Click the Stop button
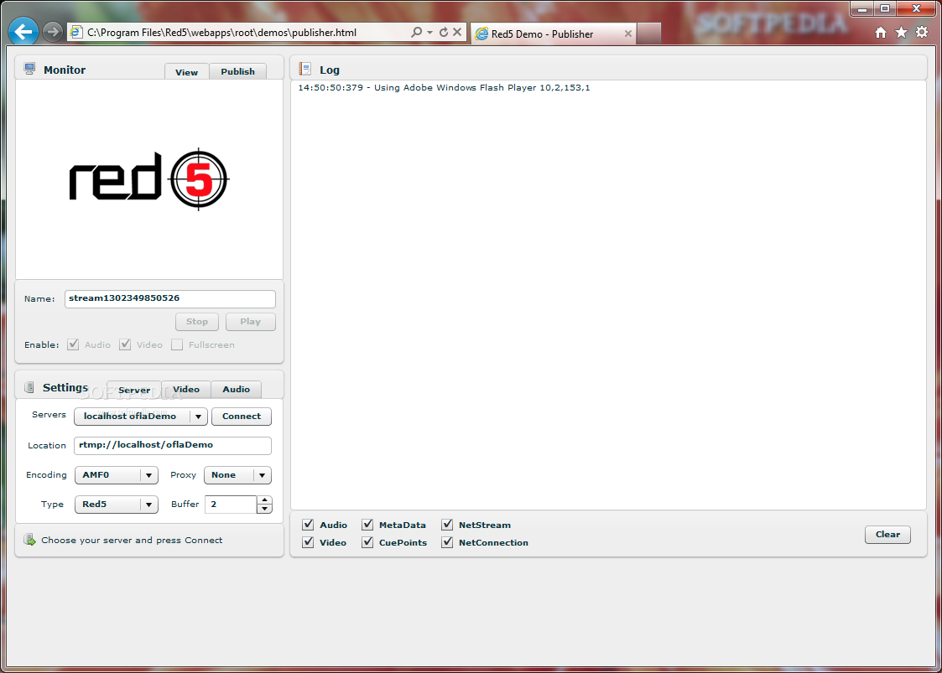 coord(197,321)
